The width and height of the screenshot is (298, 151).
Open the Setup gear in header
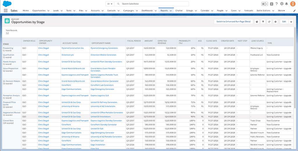pos(281,4)
